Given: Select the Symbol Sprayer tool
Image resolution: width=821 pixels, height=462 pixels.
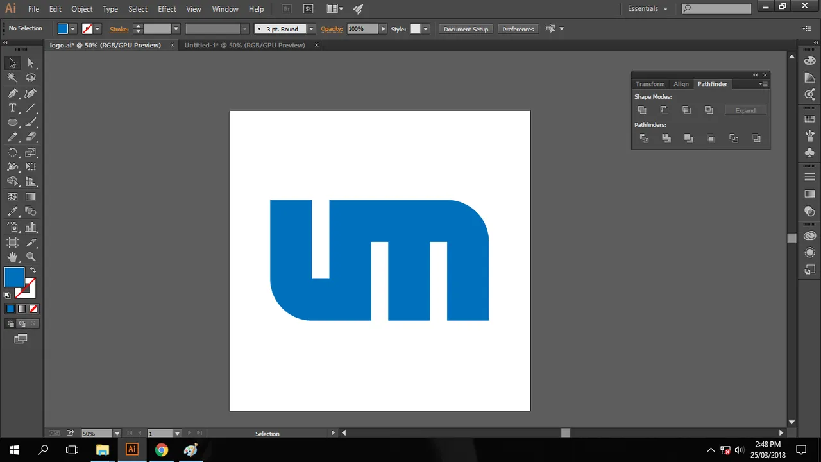Looking at the screenshot, I should [x=12, y=227].
